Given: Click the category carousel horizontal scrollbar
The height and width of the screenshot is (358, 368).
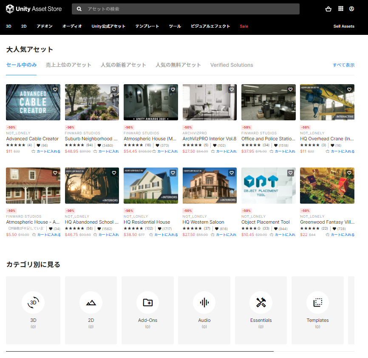Looking at the screenshot, I should [x=140, y=352].
